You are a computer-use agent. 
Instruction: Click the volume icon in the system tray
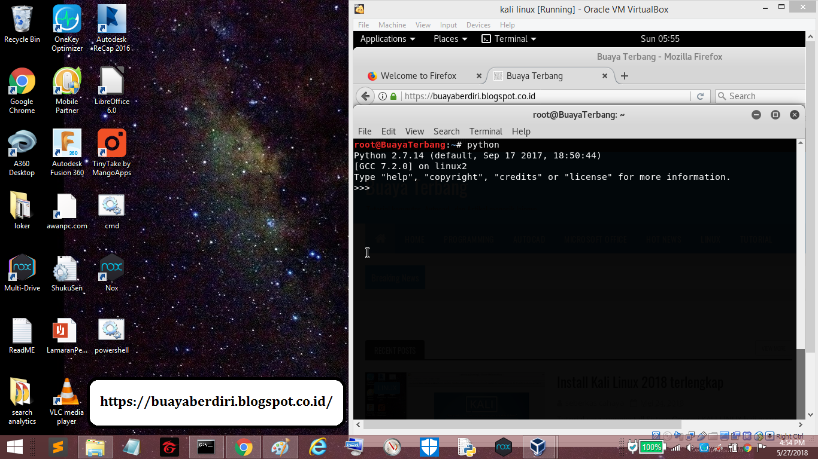tap(690, 447)
